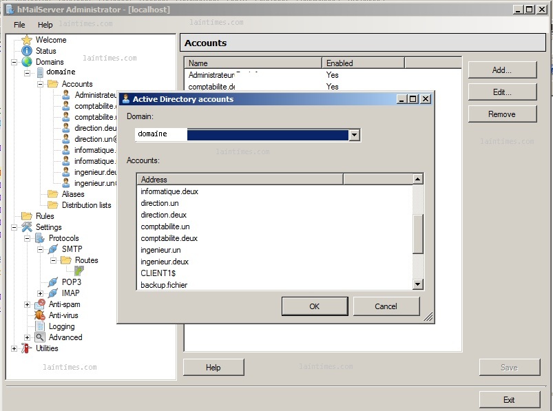The height and width of the screenshot is (411, 553).
Task: Click the Utilities knife icon
Action: pos(27,348)
